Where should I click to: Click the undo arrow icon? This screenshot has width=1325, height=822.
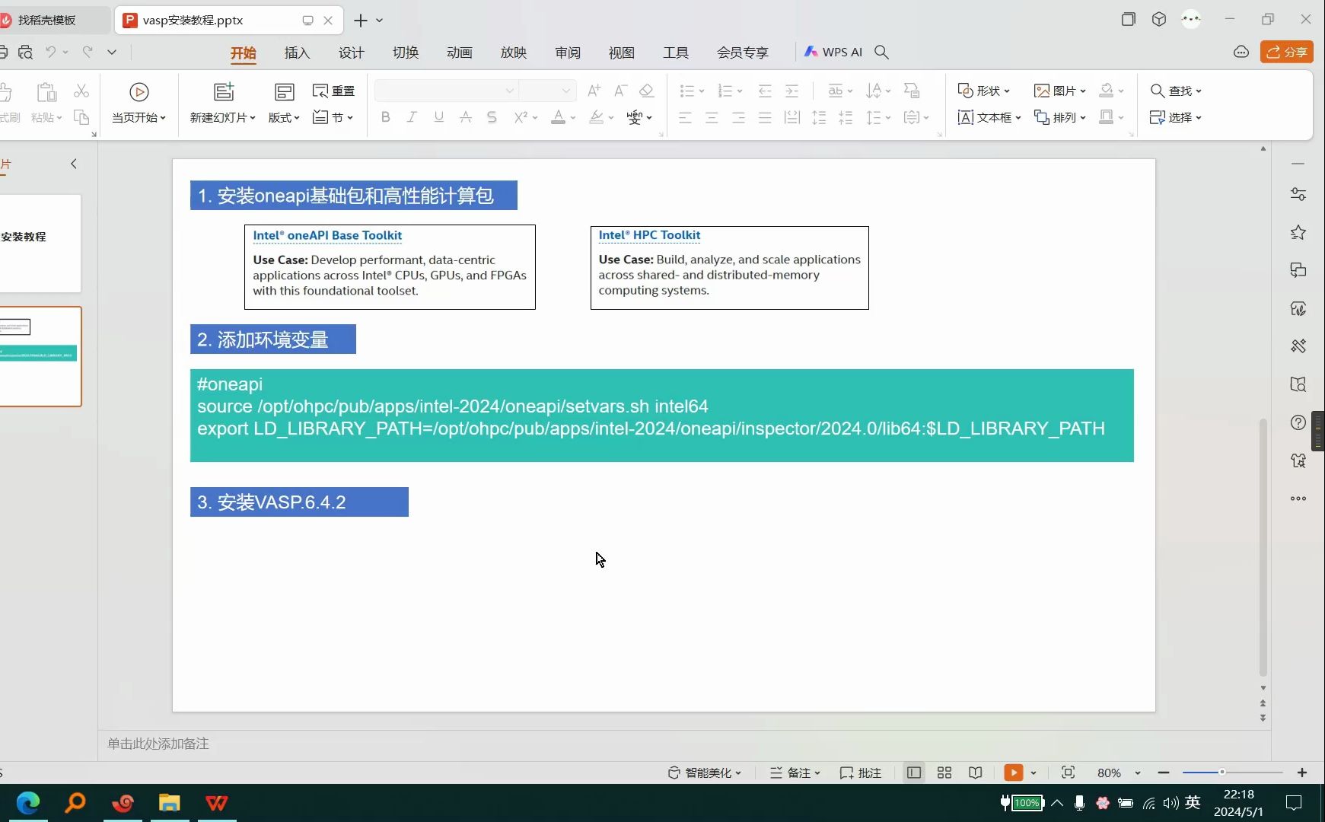click(50, 52)
